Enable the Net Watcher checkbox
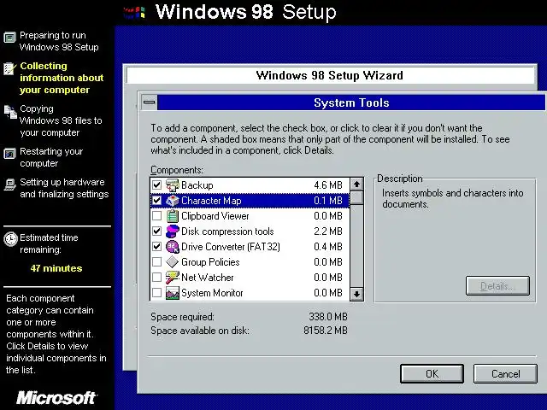Screen dimensions: 547x410 point(157,277)
